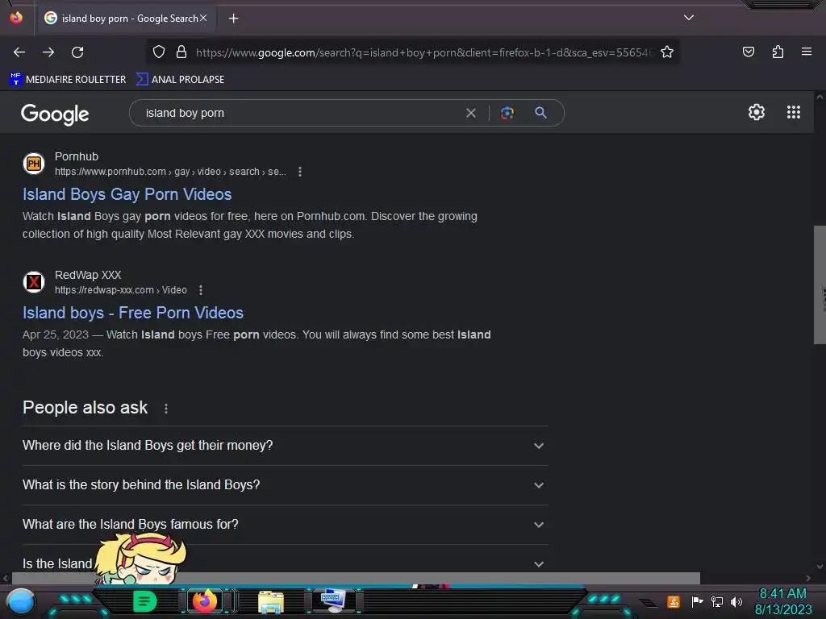Open network status tray icon

click(x=717, y=601)
